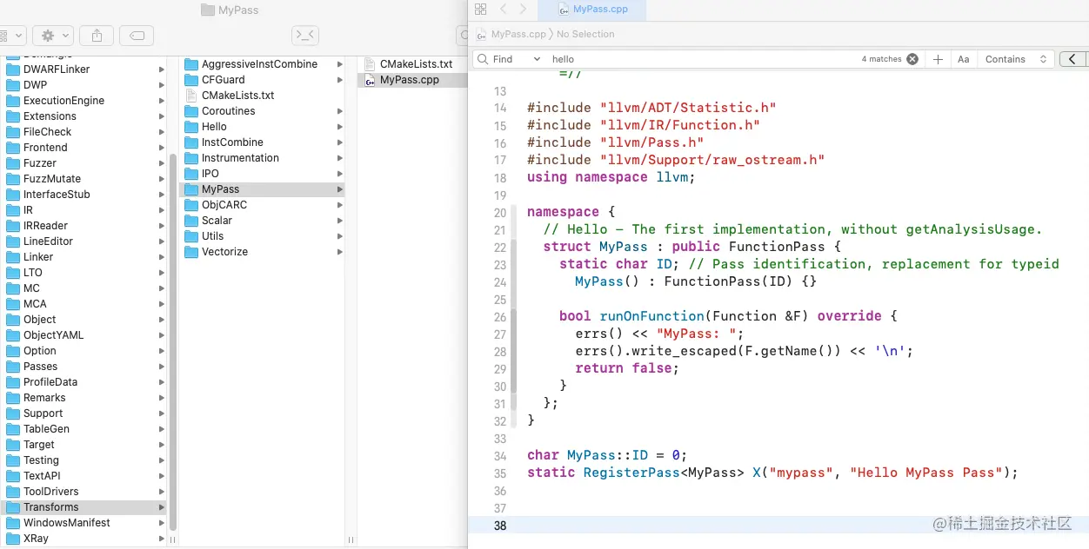The image size is (1089, 549).
Task: Click the Passes folder icon
Action: (x=13, y=367)
